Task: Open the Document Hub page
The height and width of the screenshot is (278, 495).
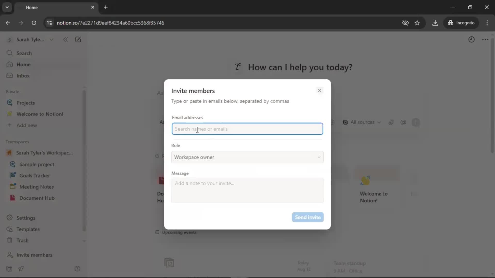Action: (x=37, y=198)
